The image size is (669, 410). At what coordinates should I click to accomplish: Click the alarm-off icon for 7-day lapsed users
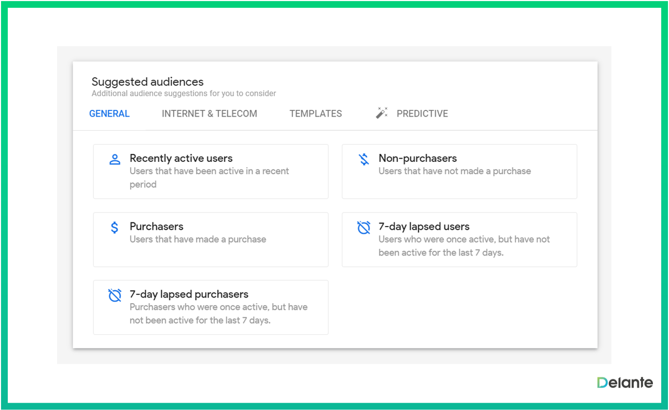pyautogui.click(x=364, y=228)
